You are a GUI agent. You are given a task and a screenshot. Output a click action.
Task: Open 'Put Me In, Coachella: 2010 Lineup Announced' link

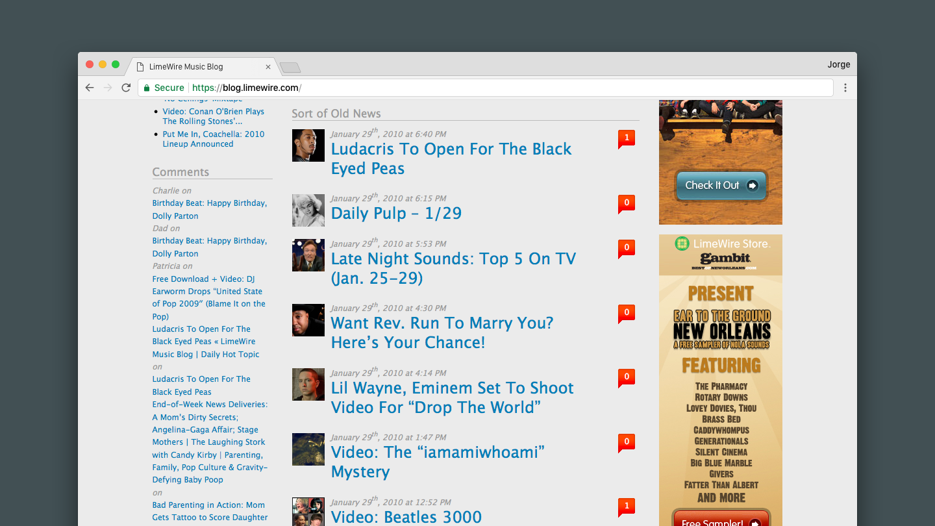click(213, 139)
